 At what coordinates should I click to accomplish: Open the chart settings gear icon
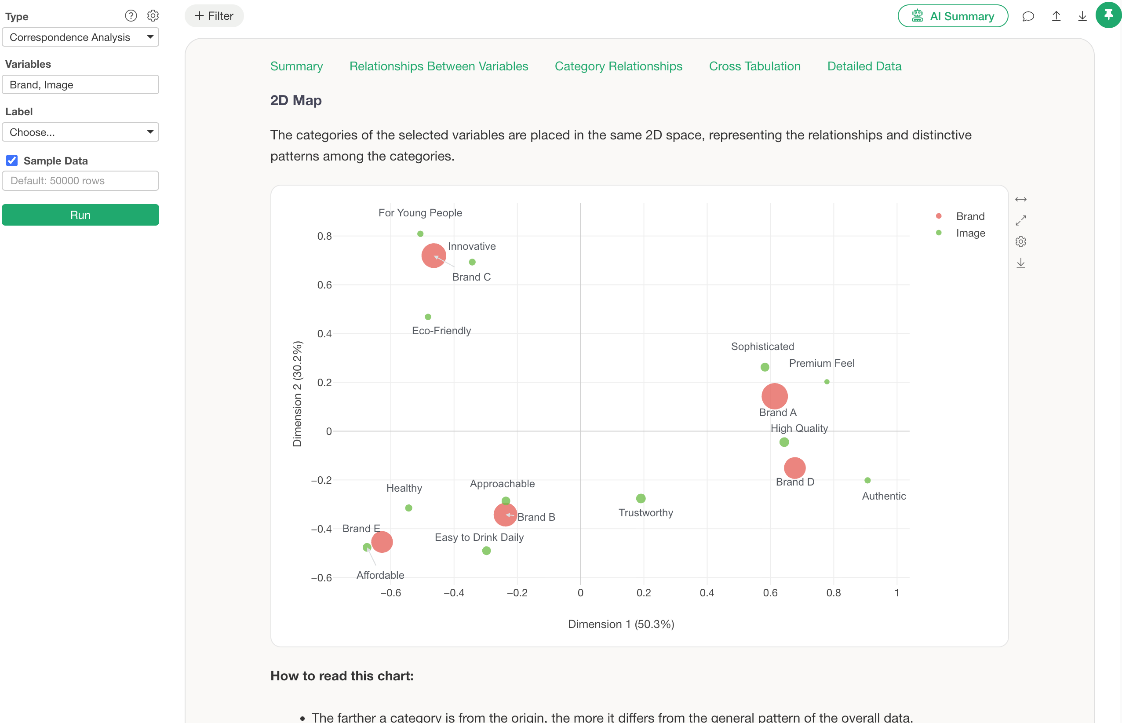[x=1020, y=241]
